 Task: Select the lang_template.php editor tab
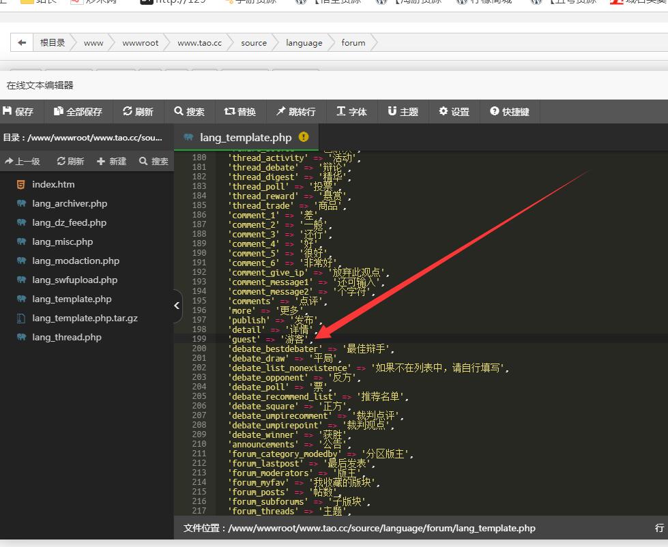245,138
